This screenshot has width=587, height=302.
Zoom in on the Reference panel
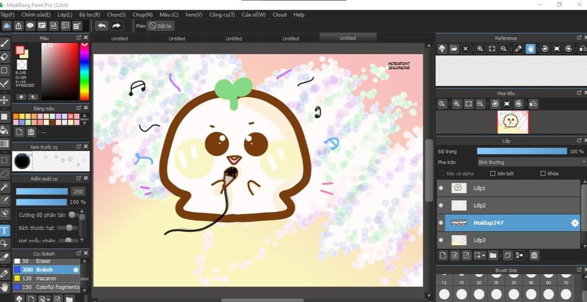point(480,49)
